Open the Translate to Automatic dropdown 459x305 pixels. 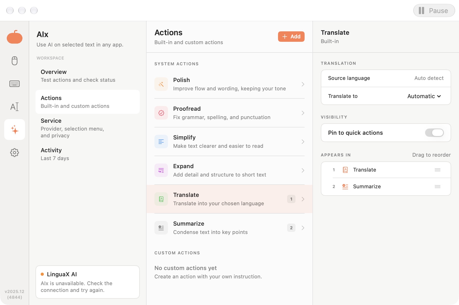[x=424, y=96]
